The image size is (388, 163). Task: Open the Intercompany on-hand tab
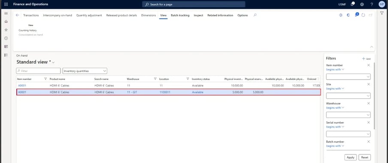pyautogui.click(x=58, y=15)
